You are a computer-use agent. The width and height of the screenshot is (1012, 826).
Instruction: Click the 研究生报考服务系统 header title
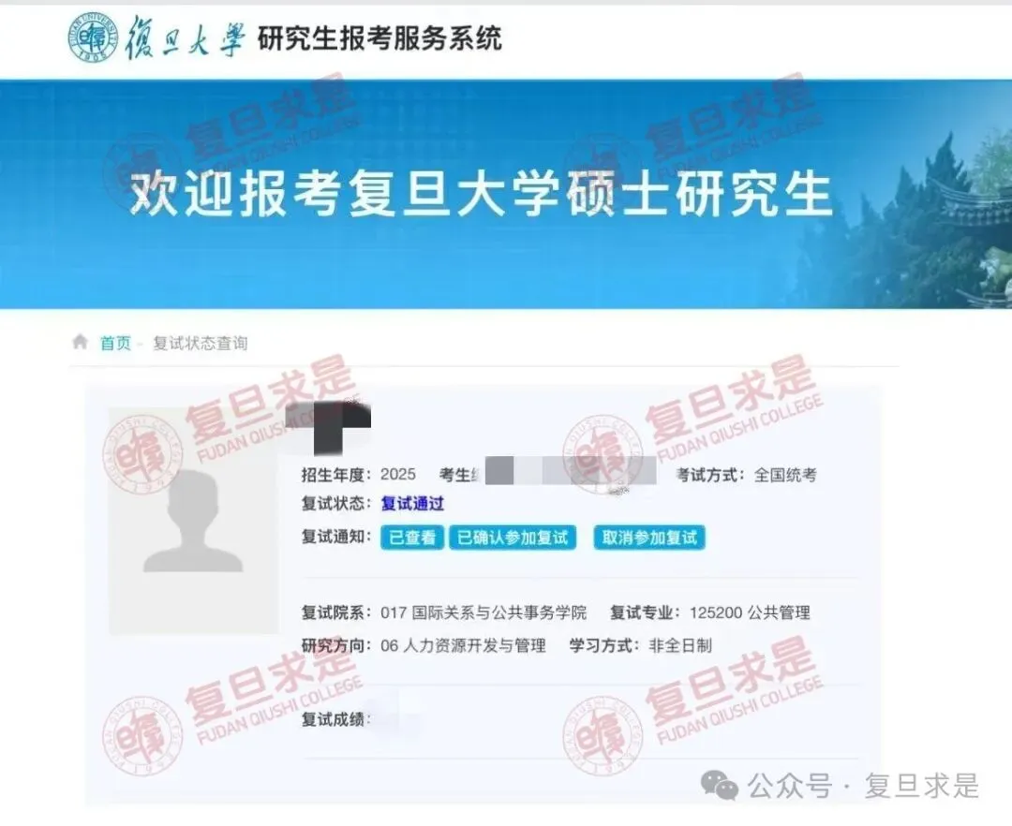click(x=379, y=38)
